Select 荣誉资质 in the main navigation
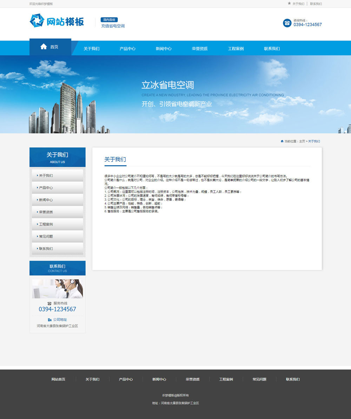This screenshot has height=419, width=351. [x=200, y=49]
